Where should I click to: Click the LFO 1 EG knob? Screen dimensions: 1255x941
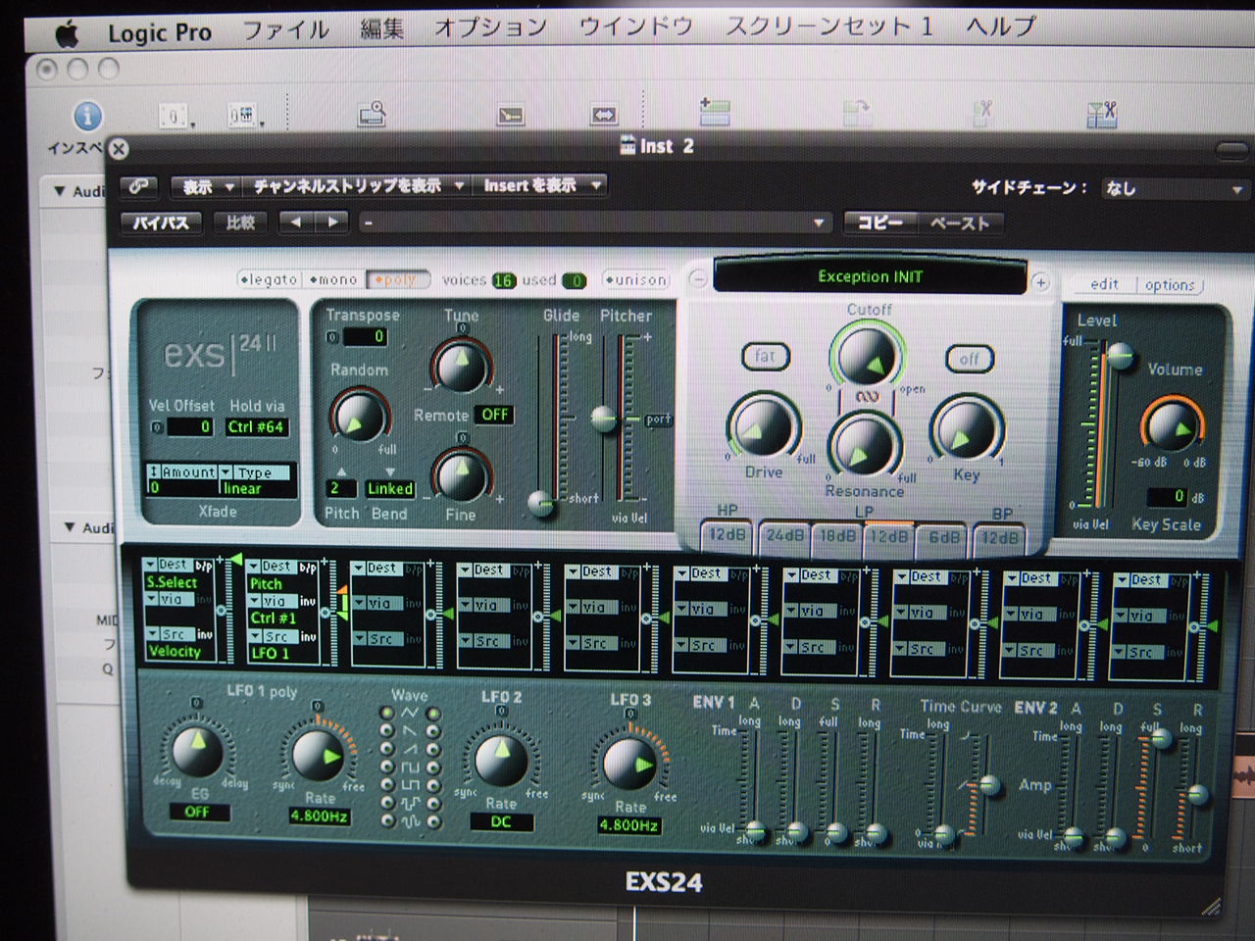(199, 752)
